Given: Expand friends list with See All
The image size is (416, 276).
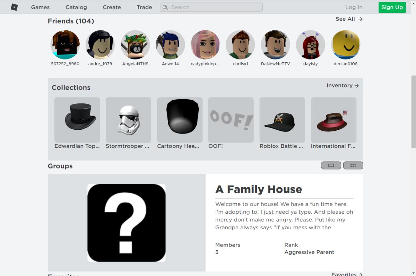Looking at the screenshot, I should coord(349,19).
